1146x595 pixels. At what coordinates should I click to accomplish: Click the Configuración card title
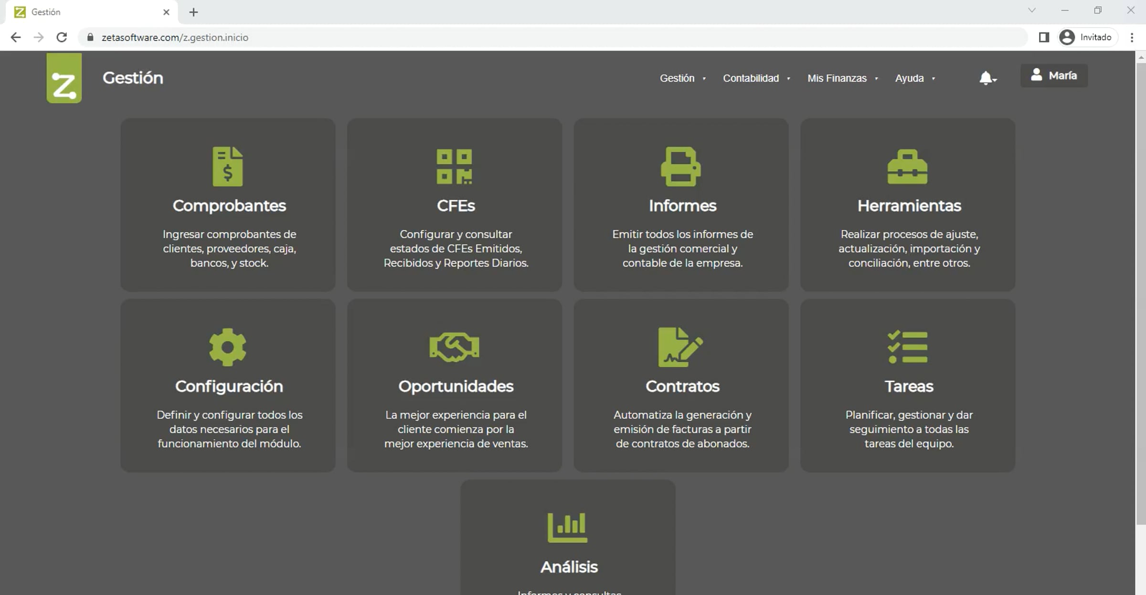(x=229, y=386)
